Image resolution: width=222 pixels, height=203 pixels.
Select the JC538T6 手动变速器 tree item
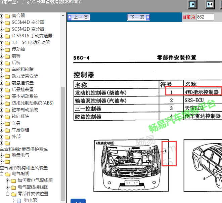[x=32, y=36]
